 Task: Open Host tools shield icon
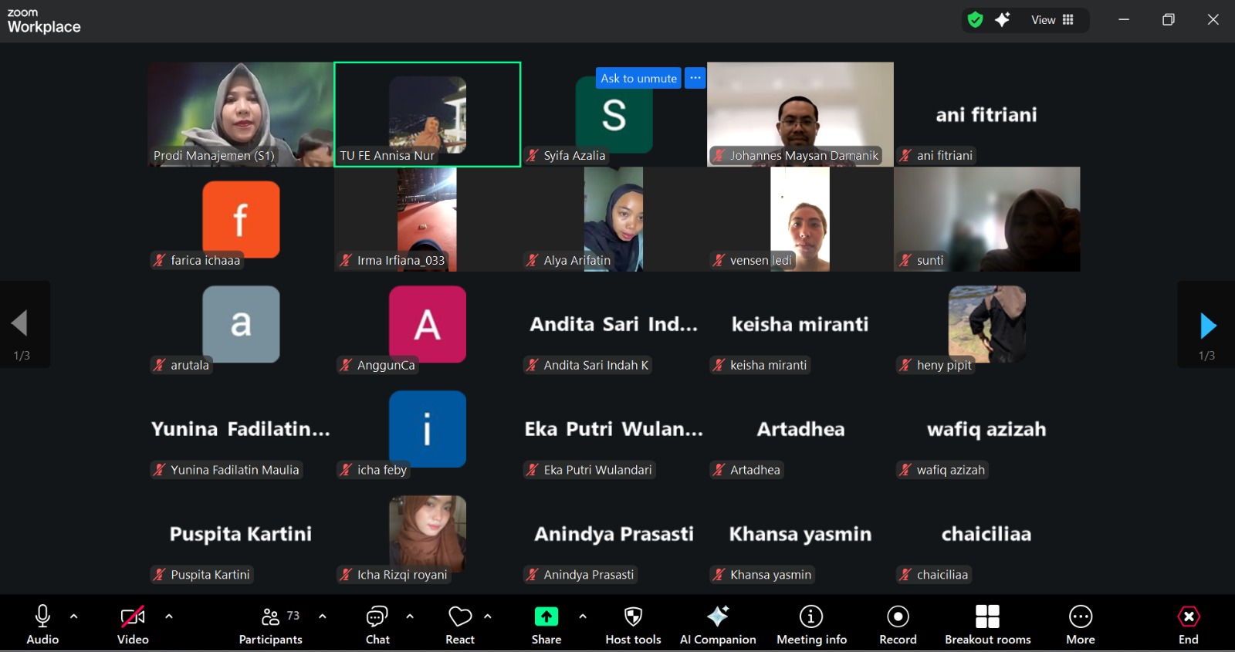633,617
